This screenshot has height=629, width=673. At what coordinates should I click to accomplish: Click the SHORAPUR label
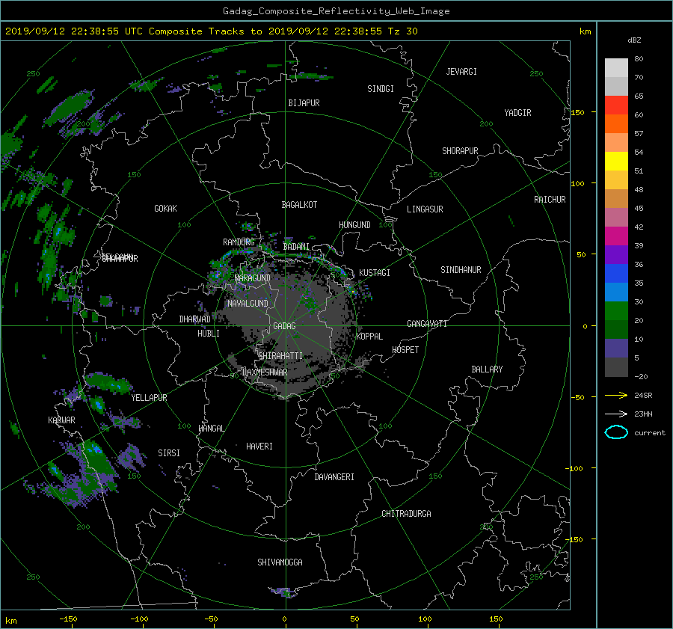460,151
